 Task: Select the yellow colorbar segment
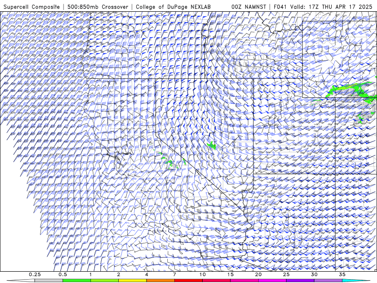tap(132, 281)
